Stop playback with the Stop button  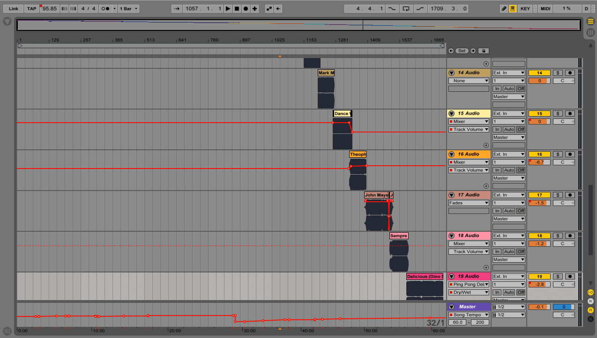[237, 8]
